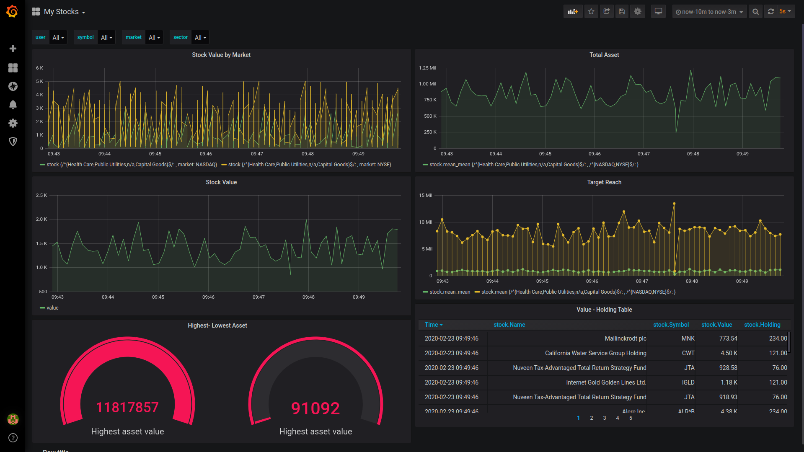Open the Share dashboard icon
Screen dimensions: 804x452
tap(606, 12)
